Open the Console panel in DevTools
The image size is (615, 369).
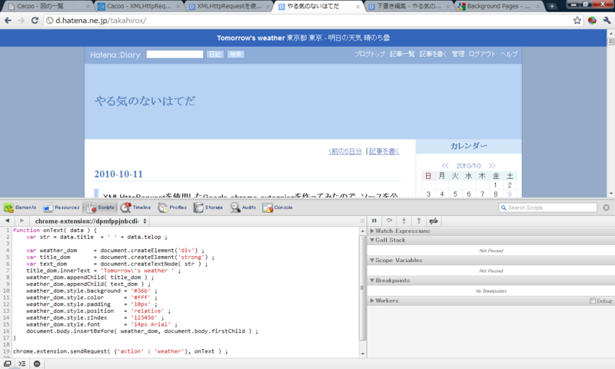(278, 208)
